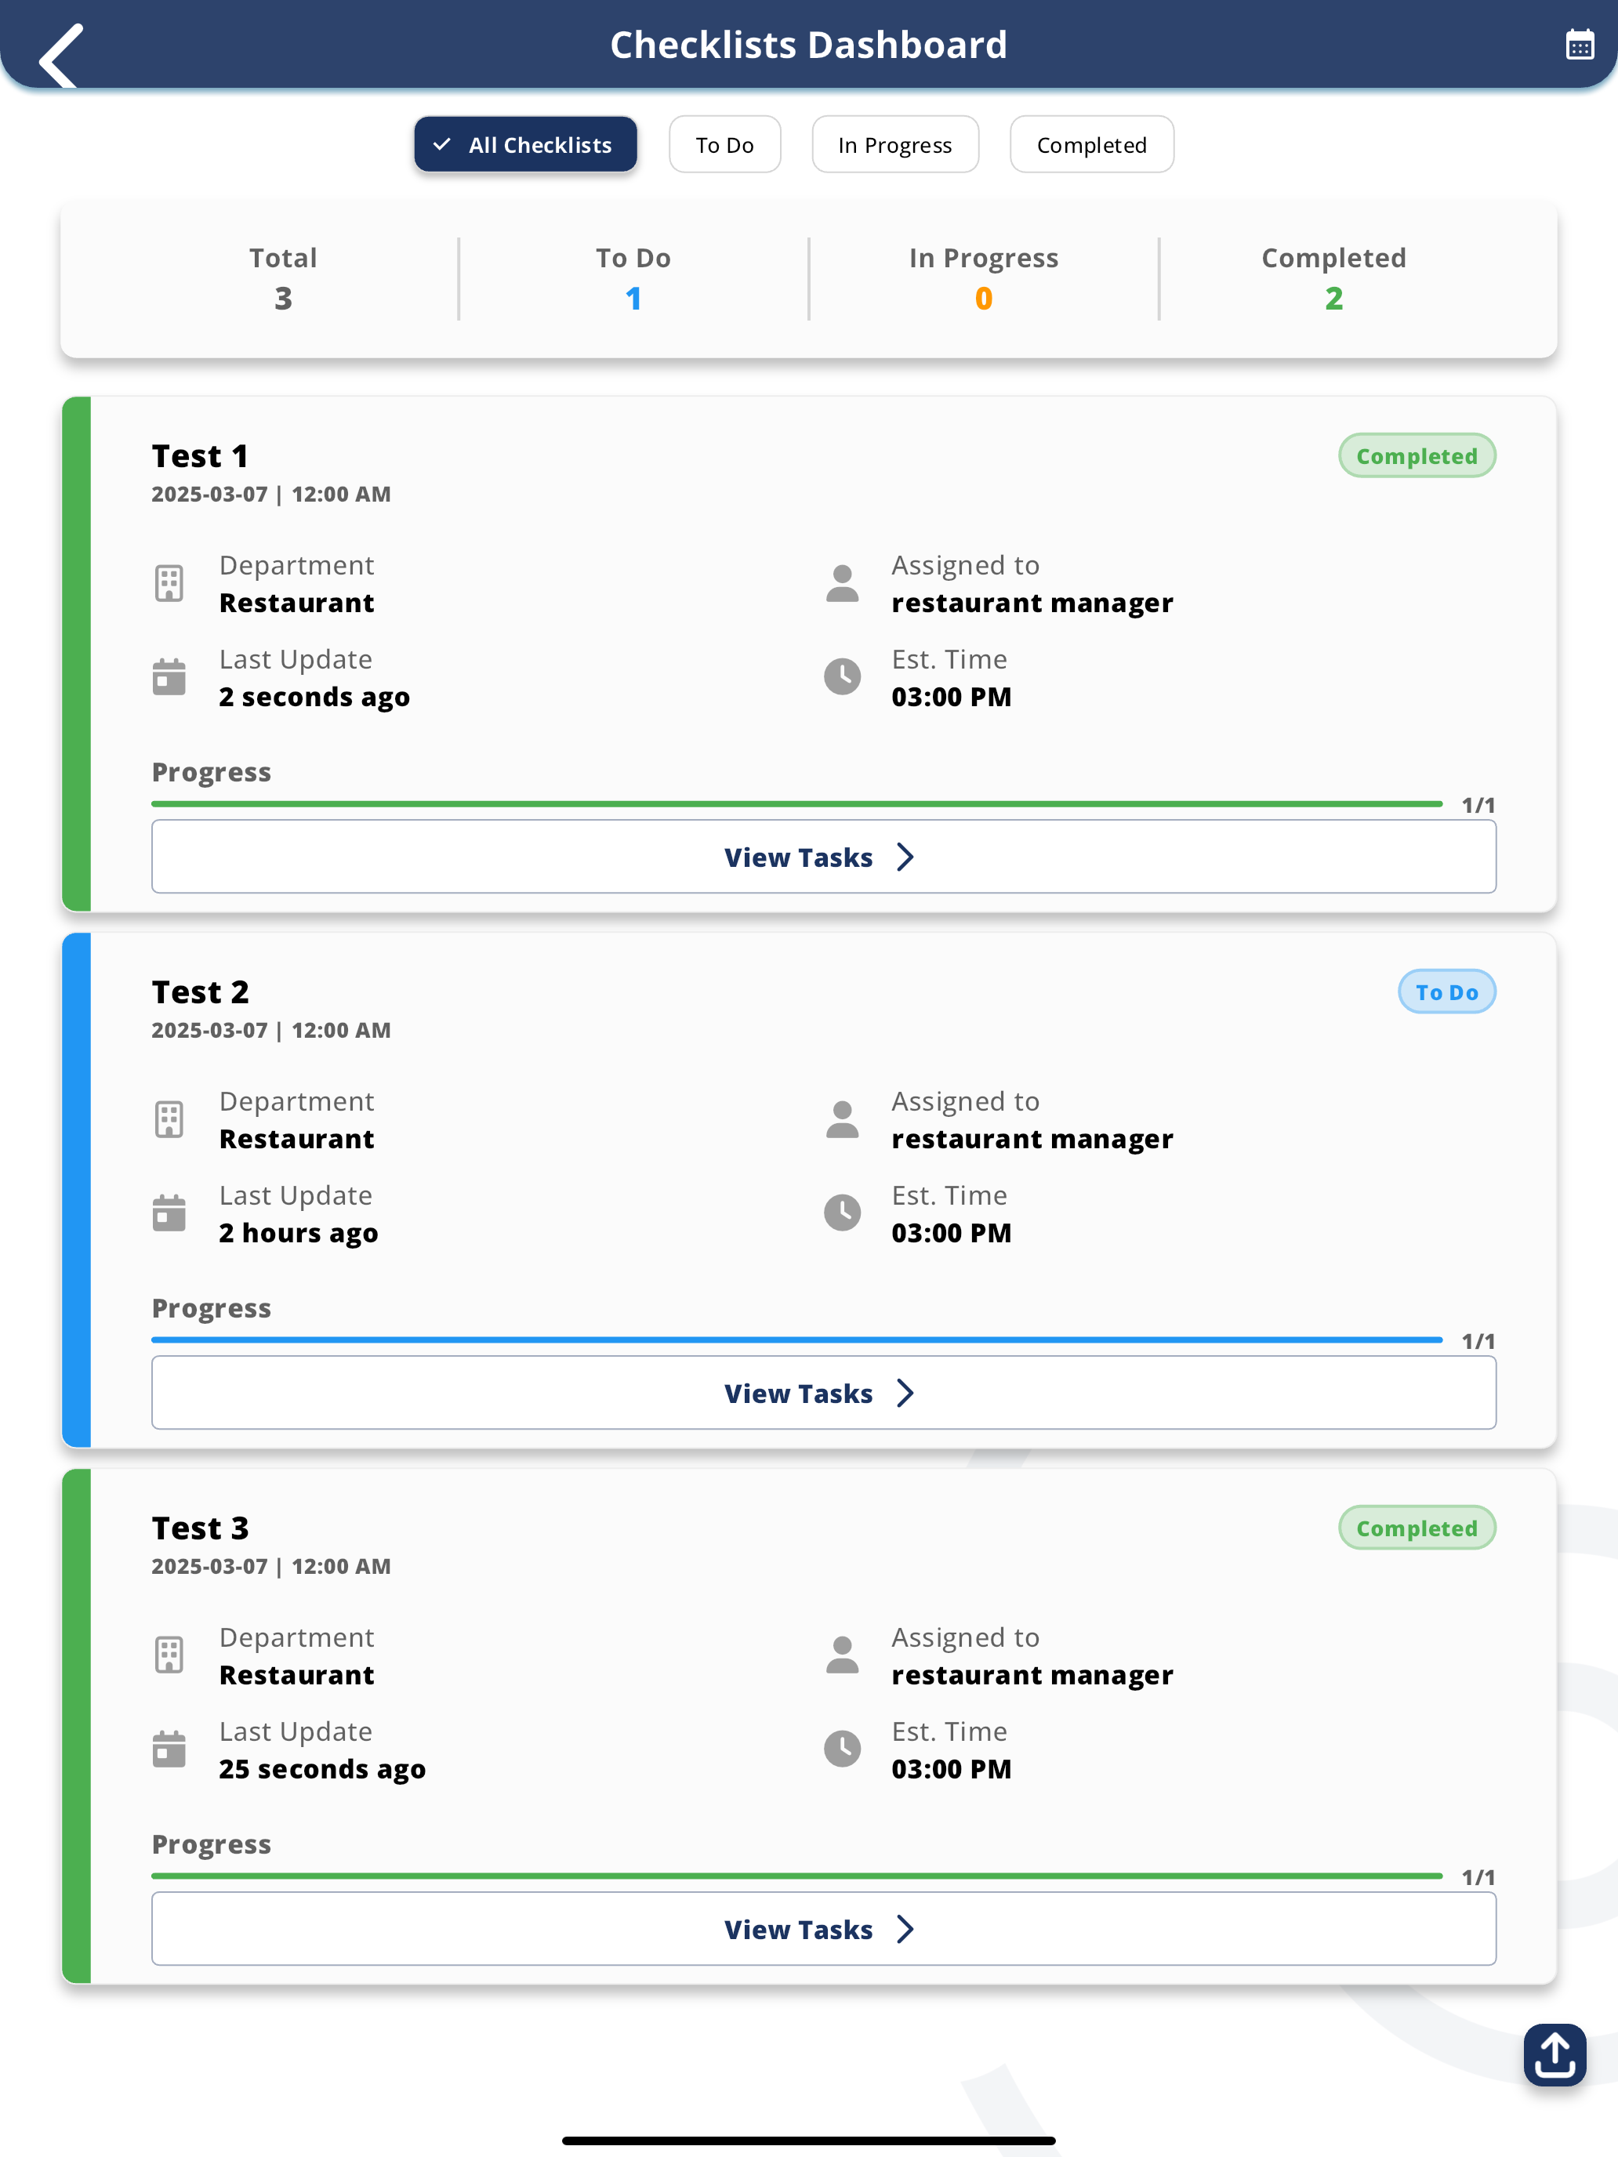Click the Test 1 progress bar
Image resolution: width=1618 pixels, height=2157 pixels.
796,804
